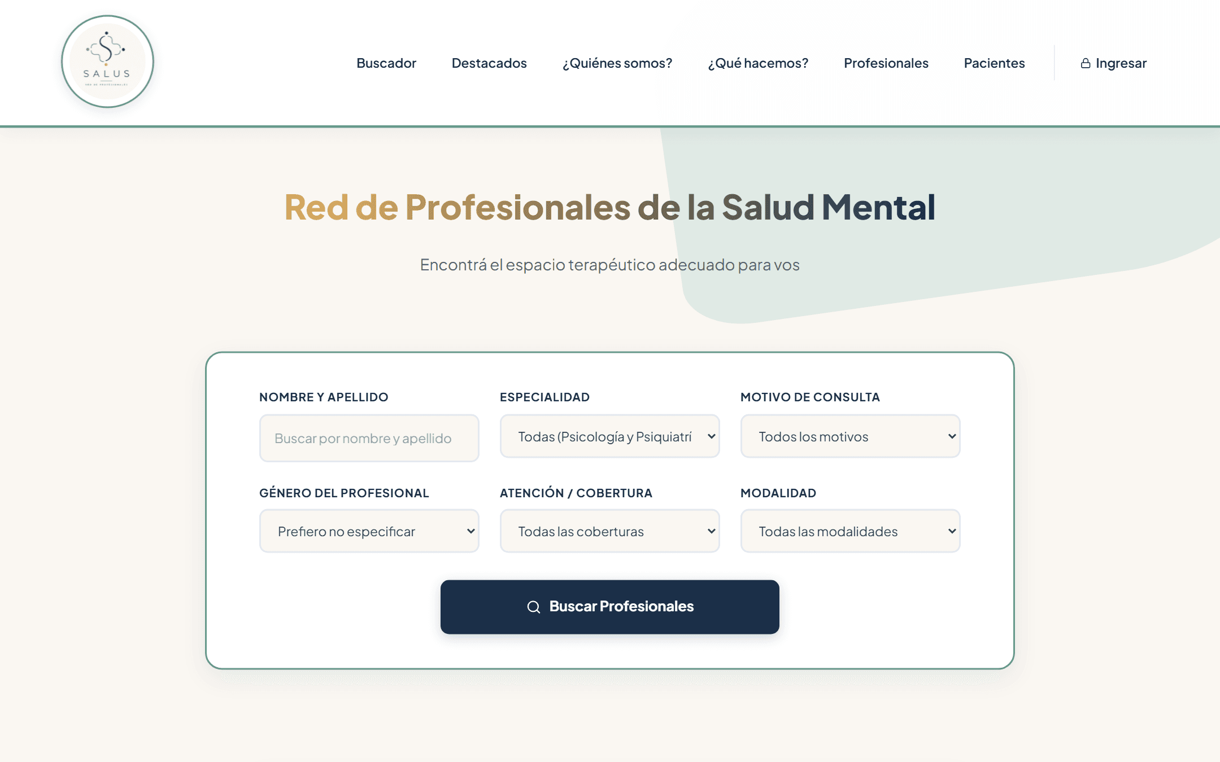Open the Atención / Cobertura dropdown
Screen dimensions: 1220x762
click(609, 531)
